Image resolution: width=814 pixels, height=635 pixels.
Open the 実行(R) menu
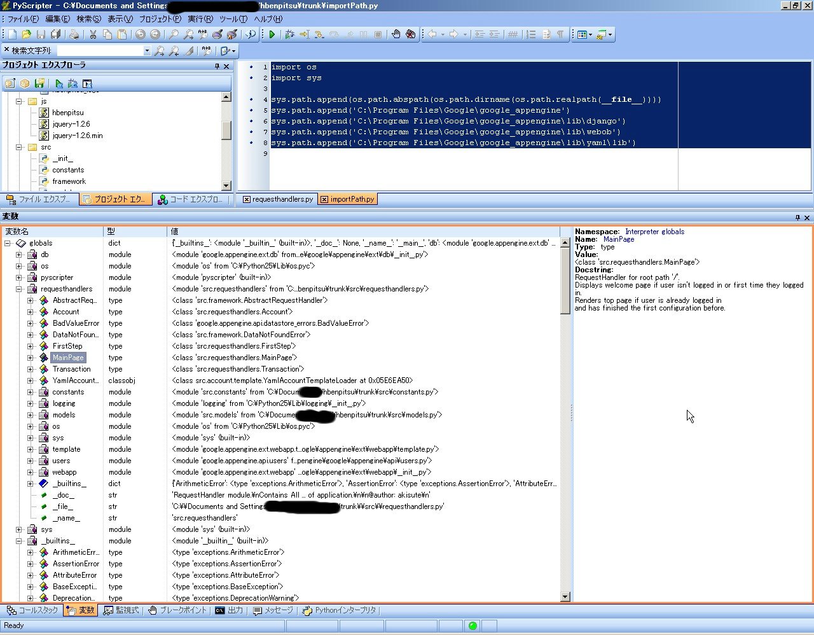[200, 19]
